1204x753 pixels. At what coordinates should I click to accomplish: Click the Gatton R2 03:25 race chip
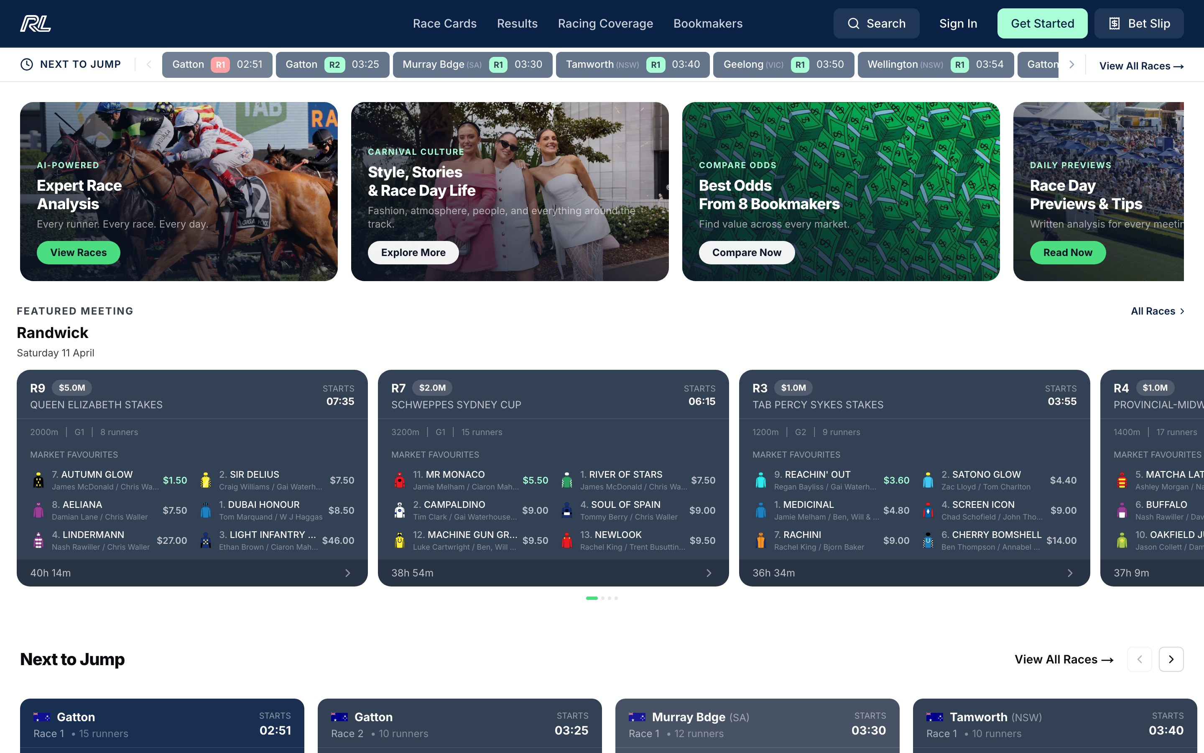(333, 64)
